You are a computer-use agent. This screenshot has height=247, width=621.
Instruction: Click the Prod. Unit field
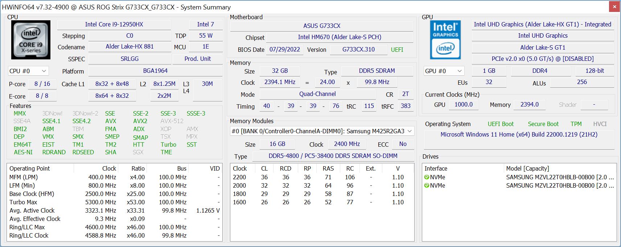[198, 59]
